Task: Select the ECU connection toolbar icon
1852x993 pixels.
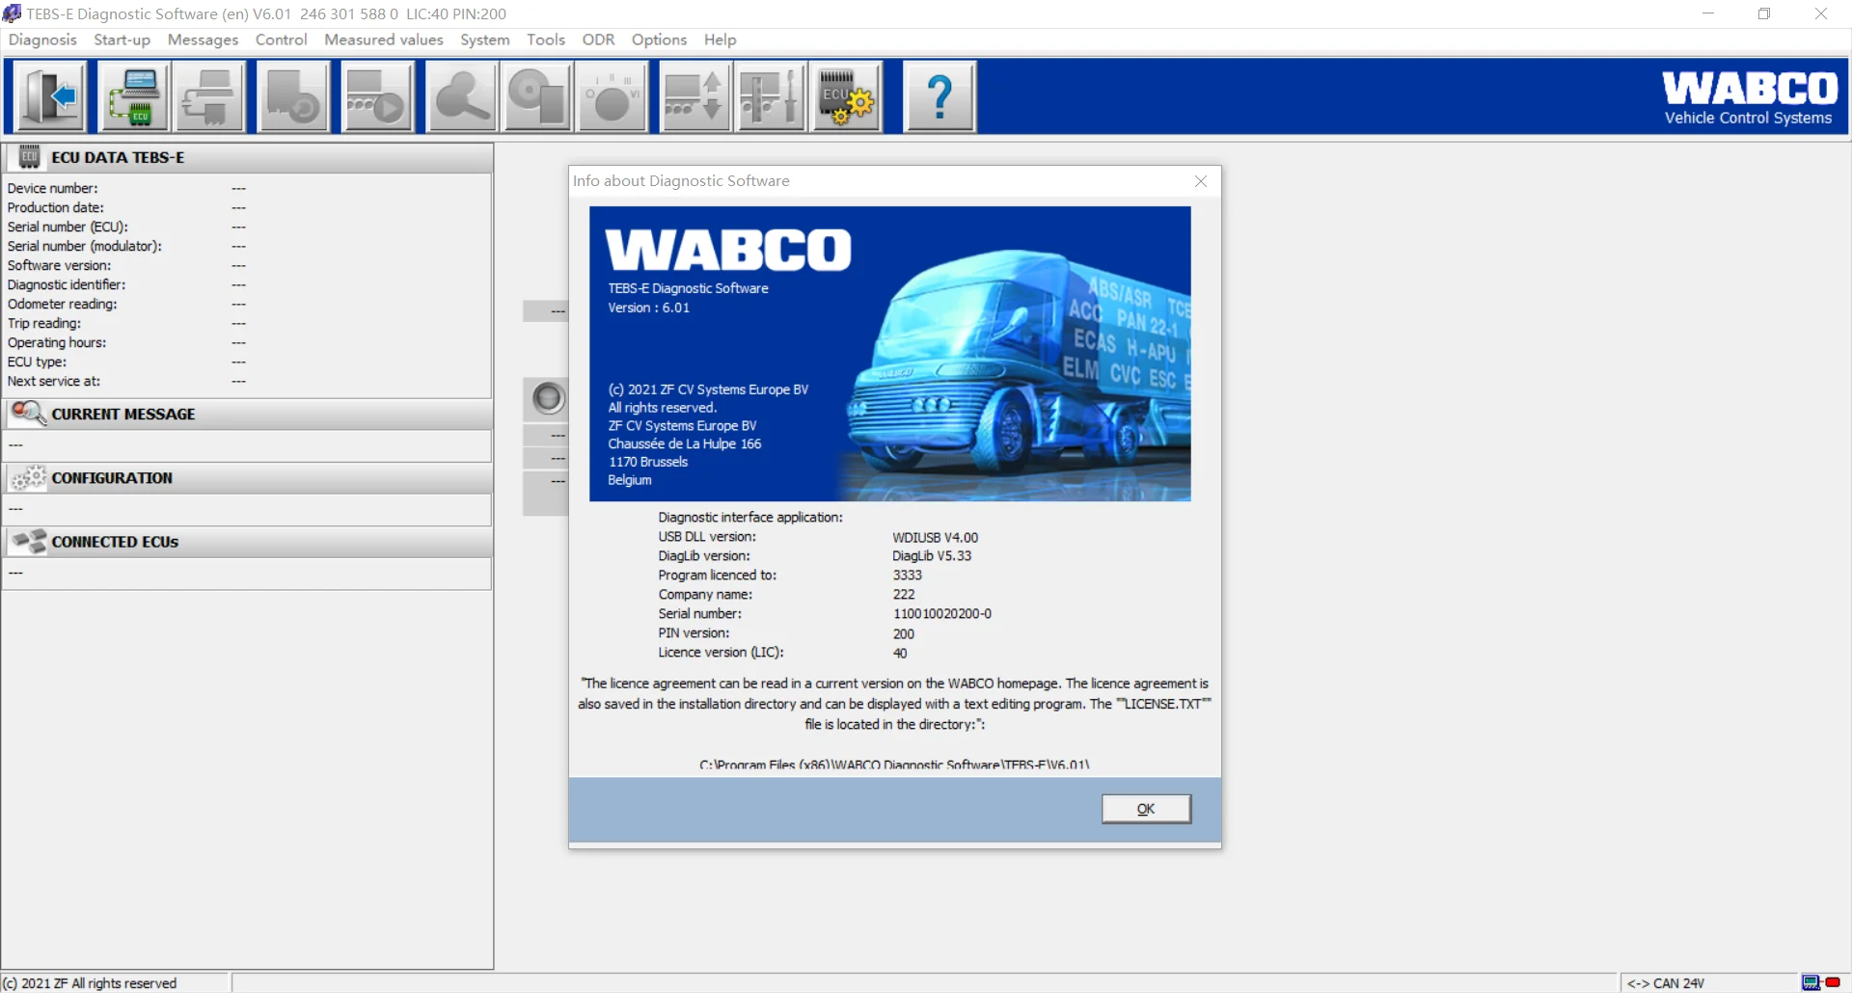Action: click(x=134, y=96)
